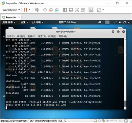Open the power system menu icon
Image resolution: width=132 pixels, height=123 pixels.
pos(125,22)
